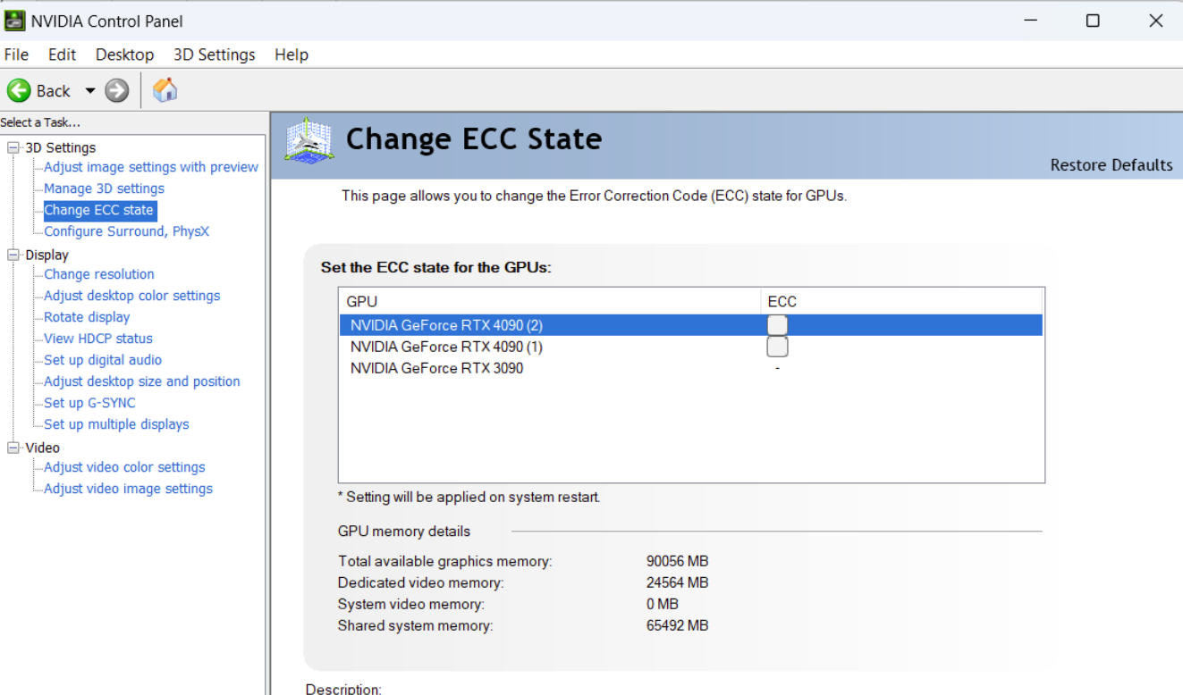Viewport: 1183px width, 695px height.
Task: Select the NVIDIA GeForce RTX 3090 row
Action: pos(436,368)
